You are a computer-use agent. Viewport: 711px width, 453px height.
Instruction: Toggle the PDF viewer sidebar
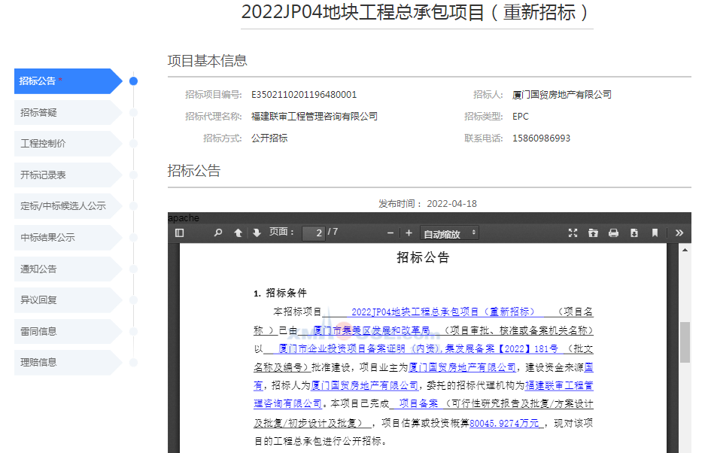pos(179,233)
